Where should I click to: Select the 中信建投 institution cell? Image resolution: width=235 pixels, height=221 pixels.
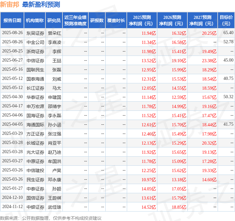(35, 170)
